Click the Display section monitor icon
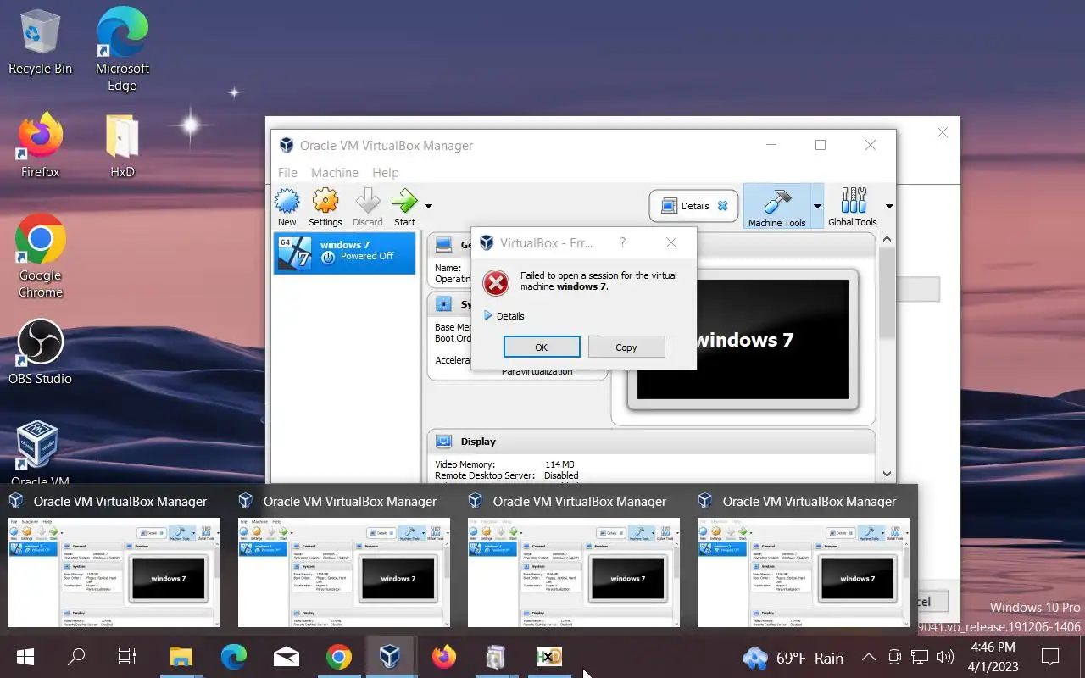The image size is (1085, 678). click(443, 442)
